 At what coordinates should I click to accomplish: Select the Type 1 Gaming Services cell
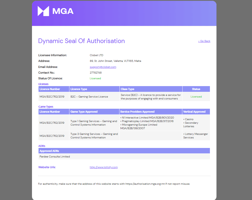(94, 123)
